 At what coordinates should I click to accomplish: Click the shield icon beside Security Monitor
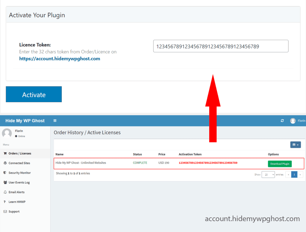tap(5, 173)
